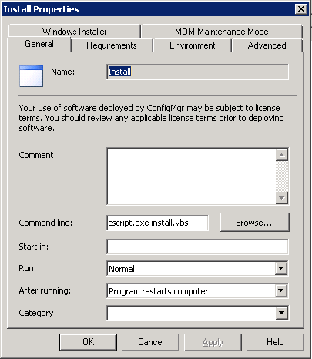312x359 pixels.
Task: Cancel the Install Properties dialog
Action: 150,342
